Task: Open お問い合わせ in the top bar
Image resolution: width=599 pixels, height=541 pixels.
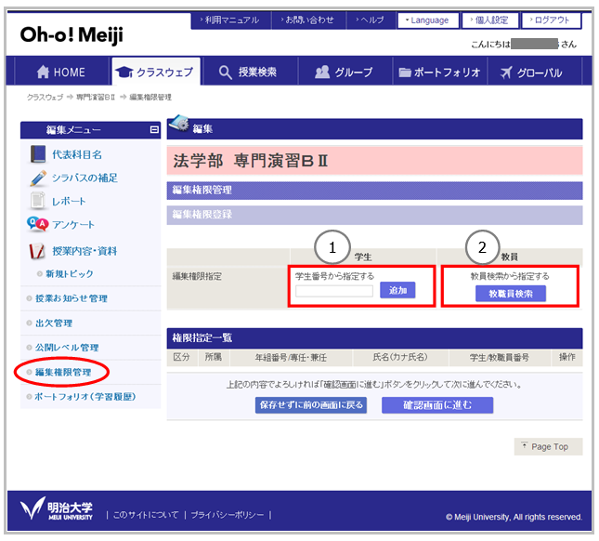Action: [x=308, y=20]
